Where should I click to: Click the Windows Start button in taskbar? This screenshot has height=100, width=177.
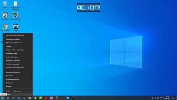tap(2, 98)
